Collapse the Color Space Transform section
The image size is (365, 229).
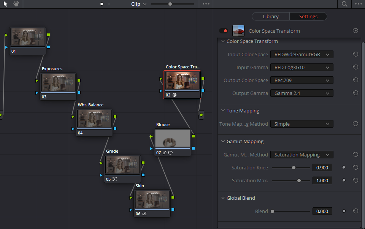coord(223,41)
